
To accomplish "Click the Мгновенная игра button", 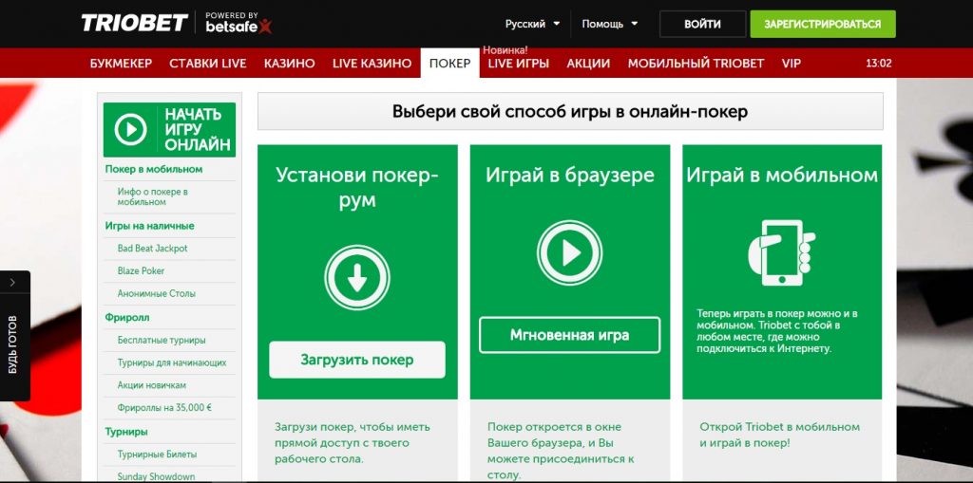I will coord(570,335).
